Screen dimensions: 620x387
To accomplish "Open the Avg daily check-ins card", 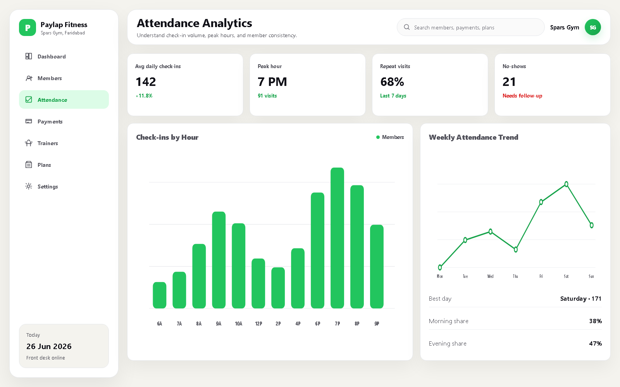I will click(185, 85).
